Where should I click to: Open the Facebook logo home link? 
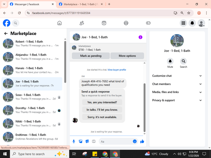(x=6, y=23)
